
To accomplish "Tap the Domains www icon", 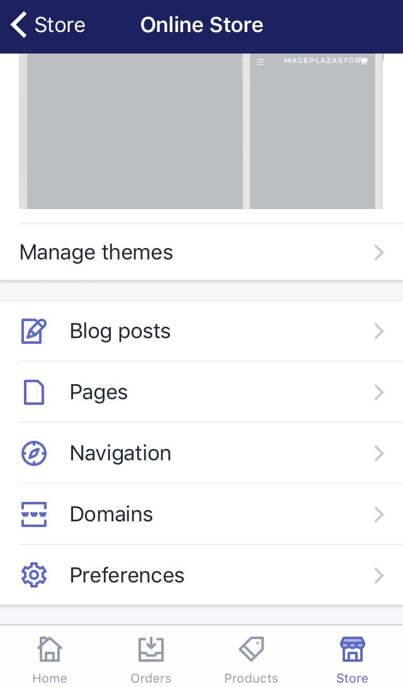I will point(34,514).
